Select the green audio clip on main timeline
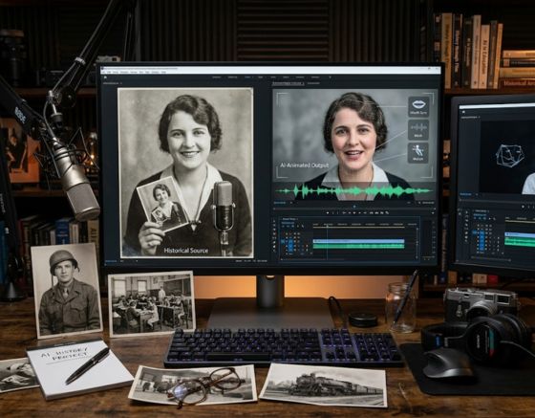Viewport: 535px width, 418px height. click(358, 246)
